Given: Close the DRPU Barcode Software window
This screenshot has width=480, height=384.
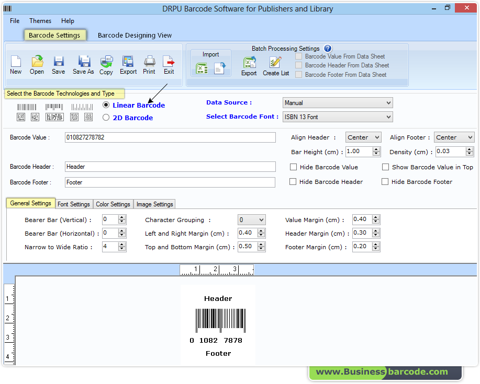Looking at the screenshot, I should [466, 8].
